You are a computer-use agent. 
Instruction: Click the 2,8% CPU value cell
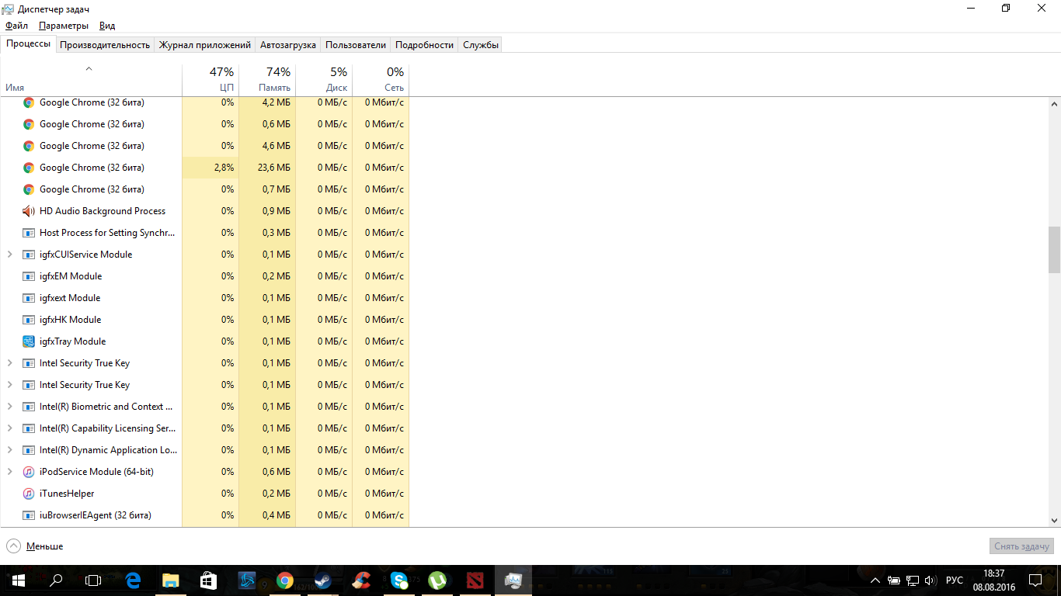tap(210, 168)
